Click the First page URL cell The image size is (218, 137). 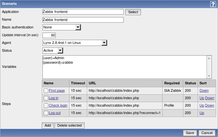tap(125, 90)
